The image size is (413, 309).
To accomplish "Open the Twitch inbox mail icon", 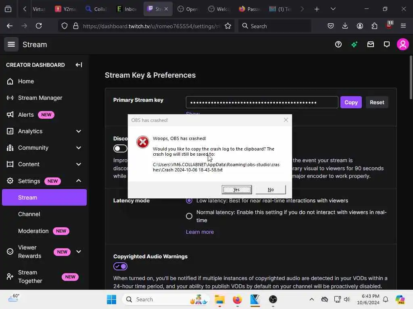I will (x=371, y=44).
